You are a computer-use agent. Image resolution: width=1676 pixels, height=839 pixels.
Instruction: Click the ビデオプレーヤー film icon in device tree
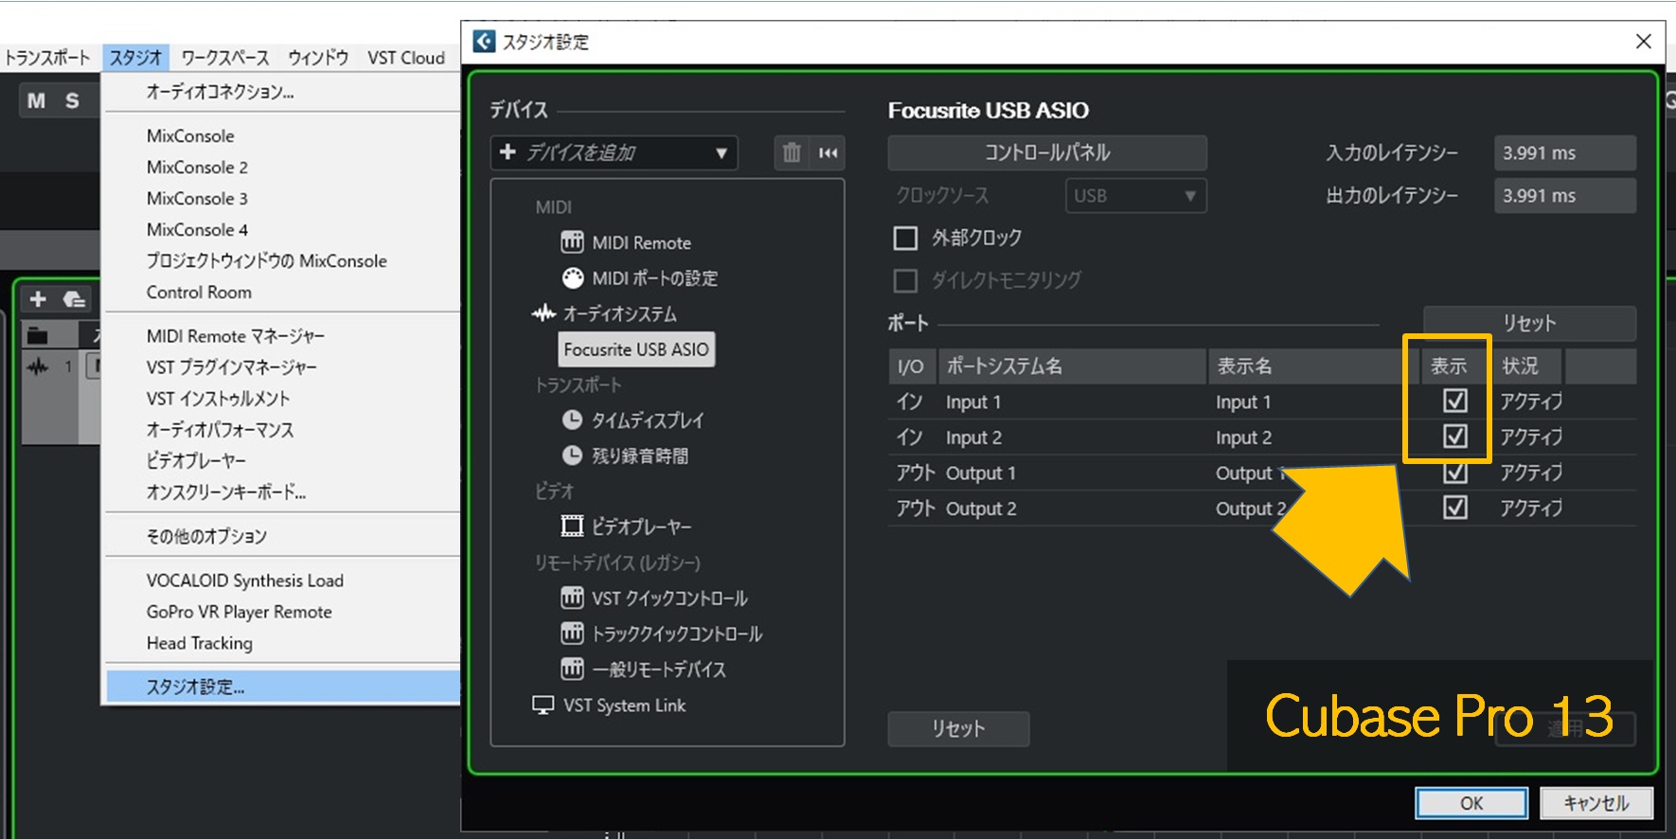(572, 526)
